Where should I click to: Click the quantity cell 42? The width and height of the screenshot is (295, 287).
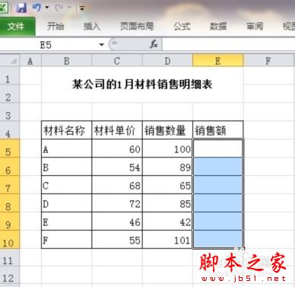pos(167,222)
